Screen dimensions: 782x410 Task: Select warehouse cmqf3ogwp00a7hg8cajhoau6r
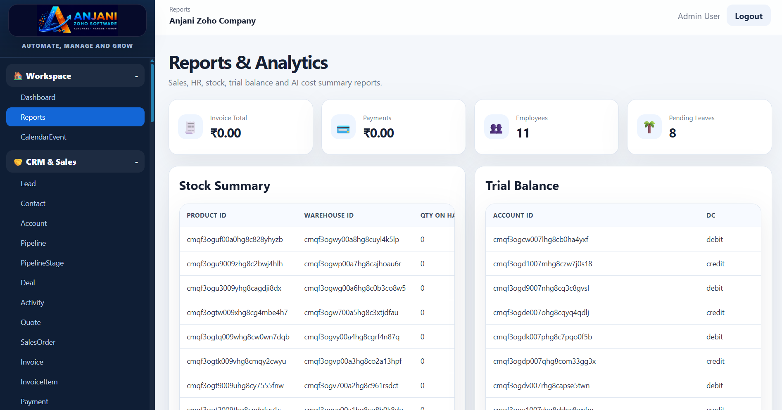click(x=353, y=264)
